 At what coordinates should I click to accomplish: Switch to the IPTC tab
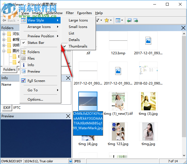pos(17,108)
